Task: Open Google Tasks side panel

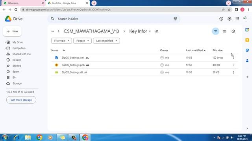Action: point(247,51)
